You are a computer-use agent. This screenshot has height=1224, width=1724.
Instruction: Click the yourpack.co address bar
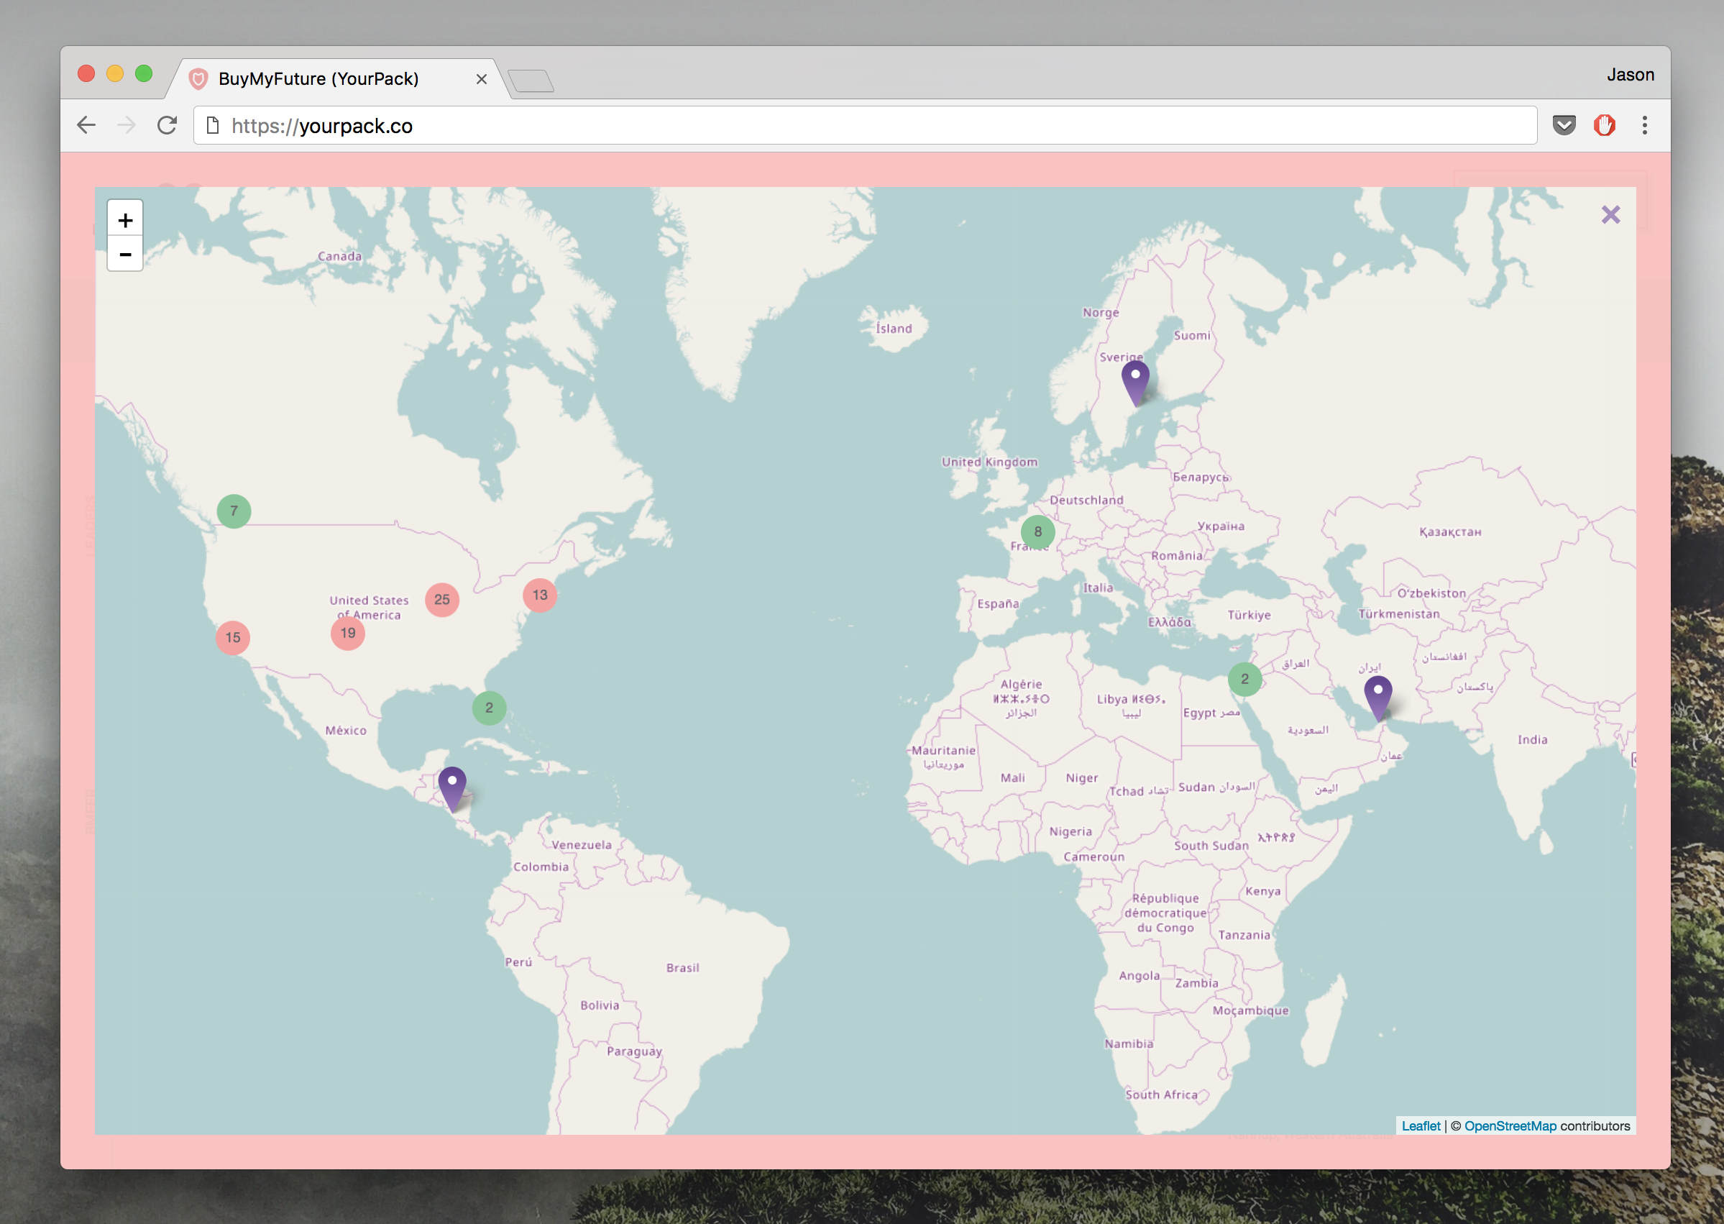(865, 125)
